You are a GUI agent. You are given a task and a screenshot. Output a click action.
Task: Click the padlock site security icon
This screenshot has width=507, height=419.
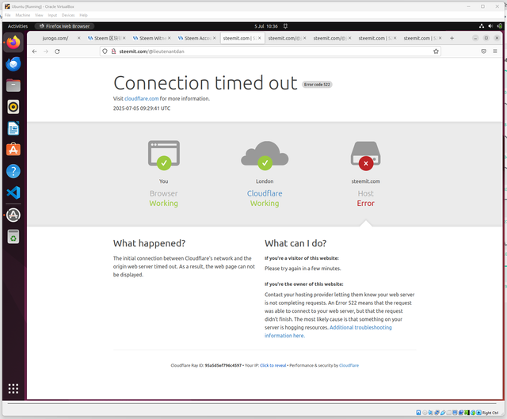tap(113, 51)
